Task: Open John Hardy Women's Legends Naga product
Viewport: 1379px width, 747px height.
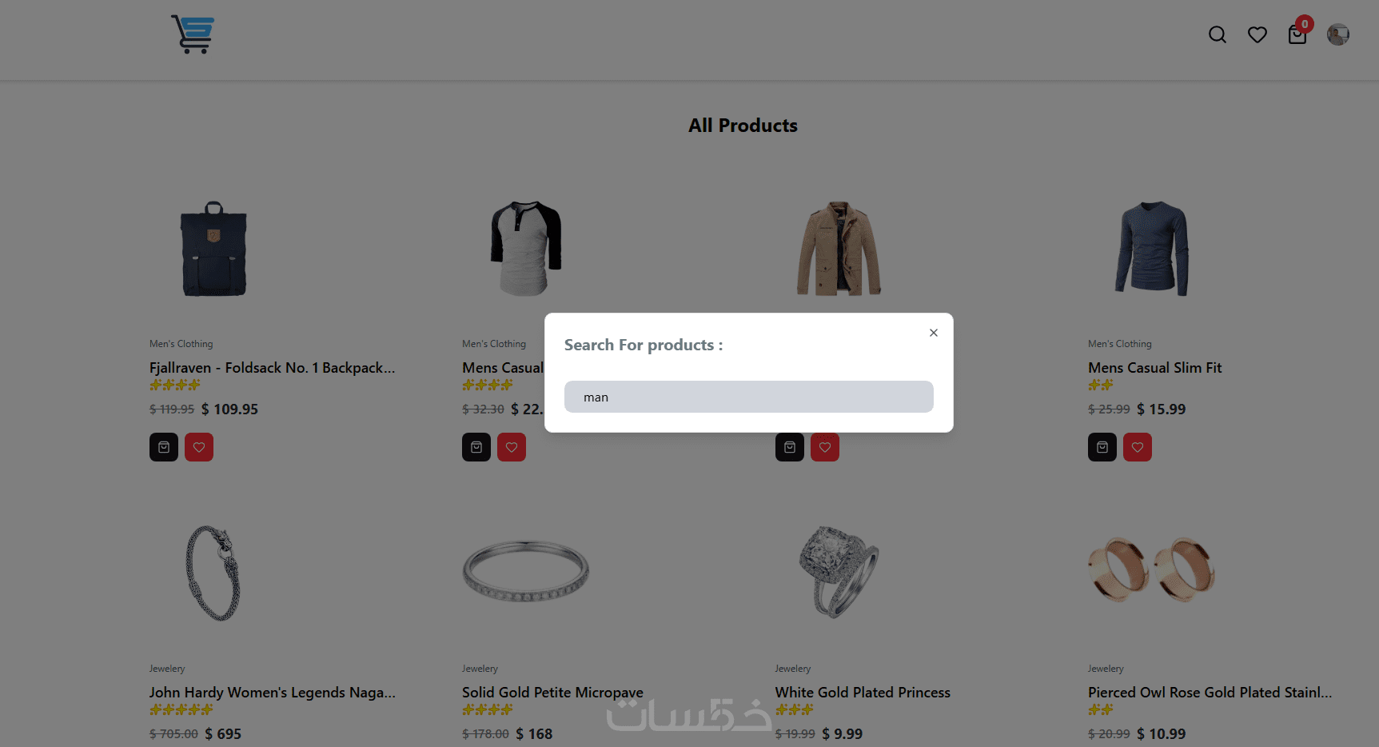Action: (272, 693)
